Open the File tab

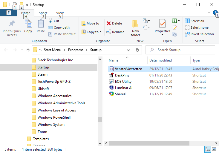9,13
